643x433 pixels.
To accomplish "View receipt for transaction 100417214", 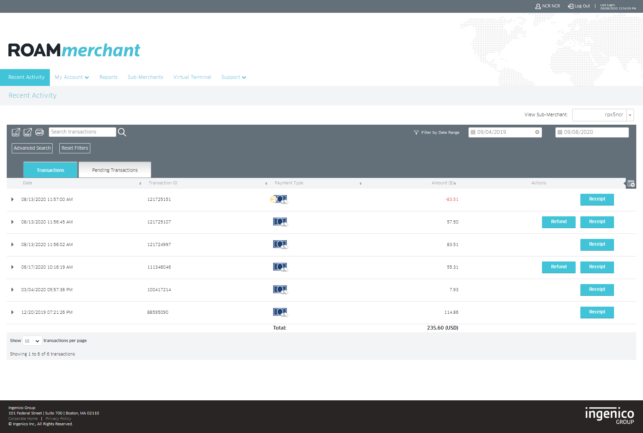I will click(x=597, y=290).
